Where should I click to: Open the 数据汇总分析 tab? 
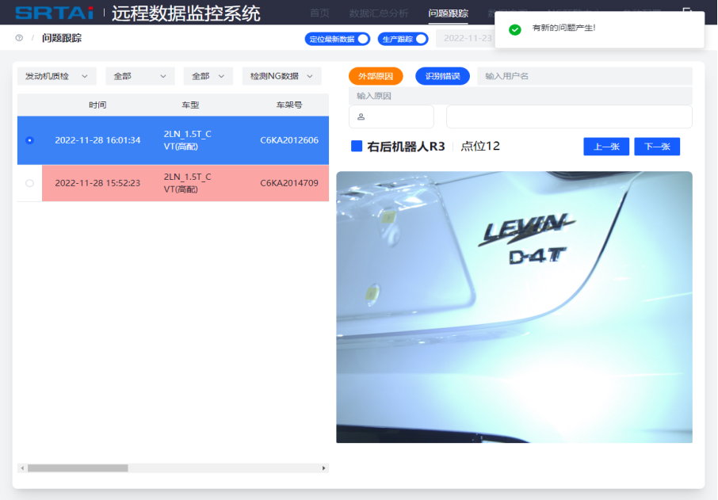[379, 13]
